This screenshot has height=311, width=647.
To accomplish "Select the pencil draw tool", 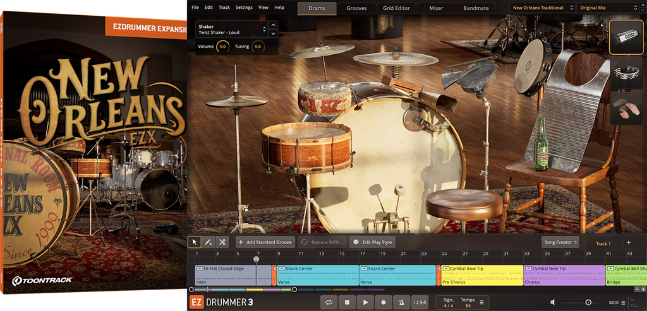I will pos(209,242).
